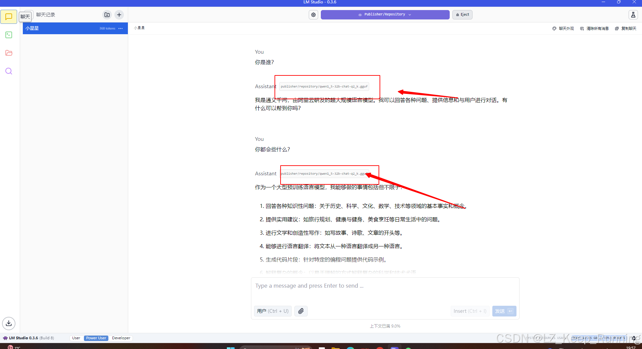Viewport: 642px width, 349px height.
Task: Click the weather widget on taskbar
Action: tap(14, 347)
